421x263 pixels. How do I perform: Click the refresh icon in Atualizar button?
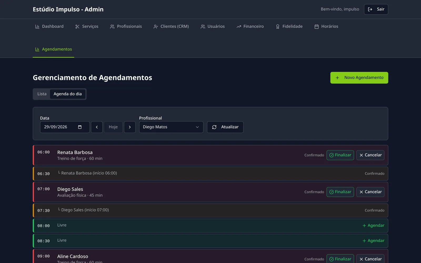[214, 127]
